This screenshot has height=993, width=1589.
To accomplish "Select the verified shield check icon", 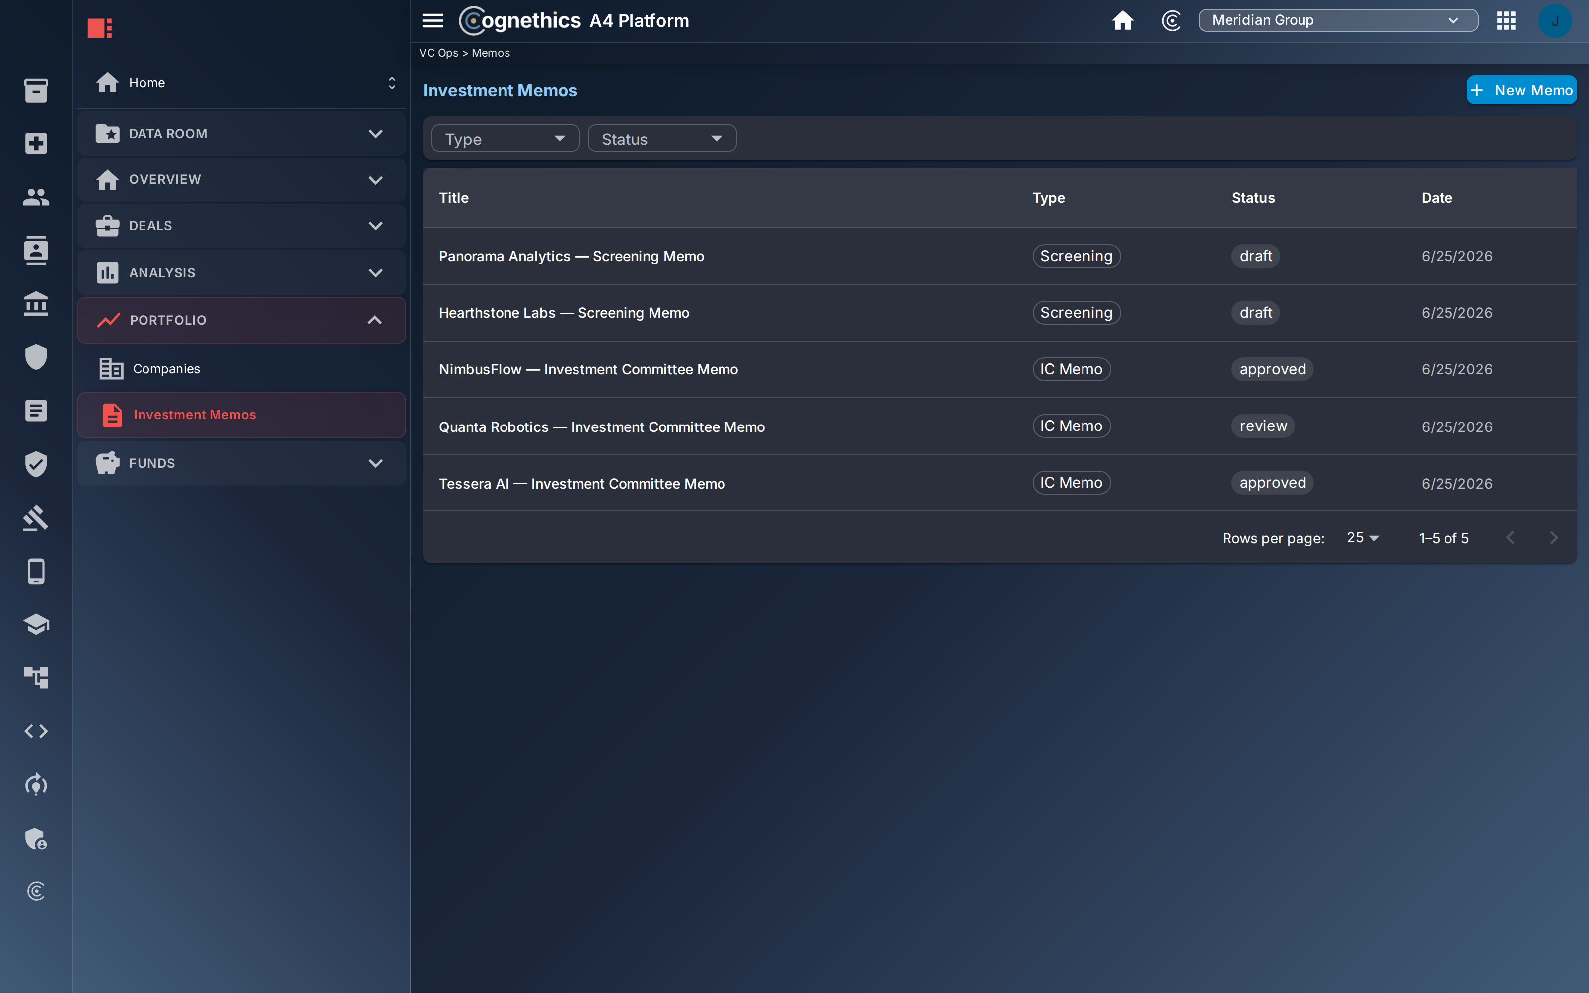I will (x=36, y=464).
